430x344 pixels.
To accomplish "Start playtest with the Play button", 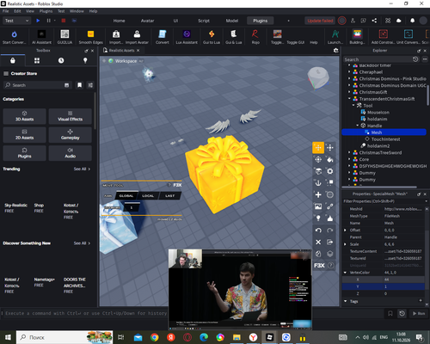I will (x=38, y=21).
